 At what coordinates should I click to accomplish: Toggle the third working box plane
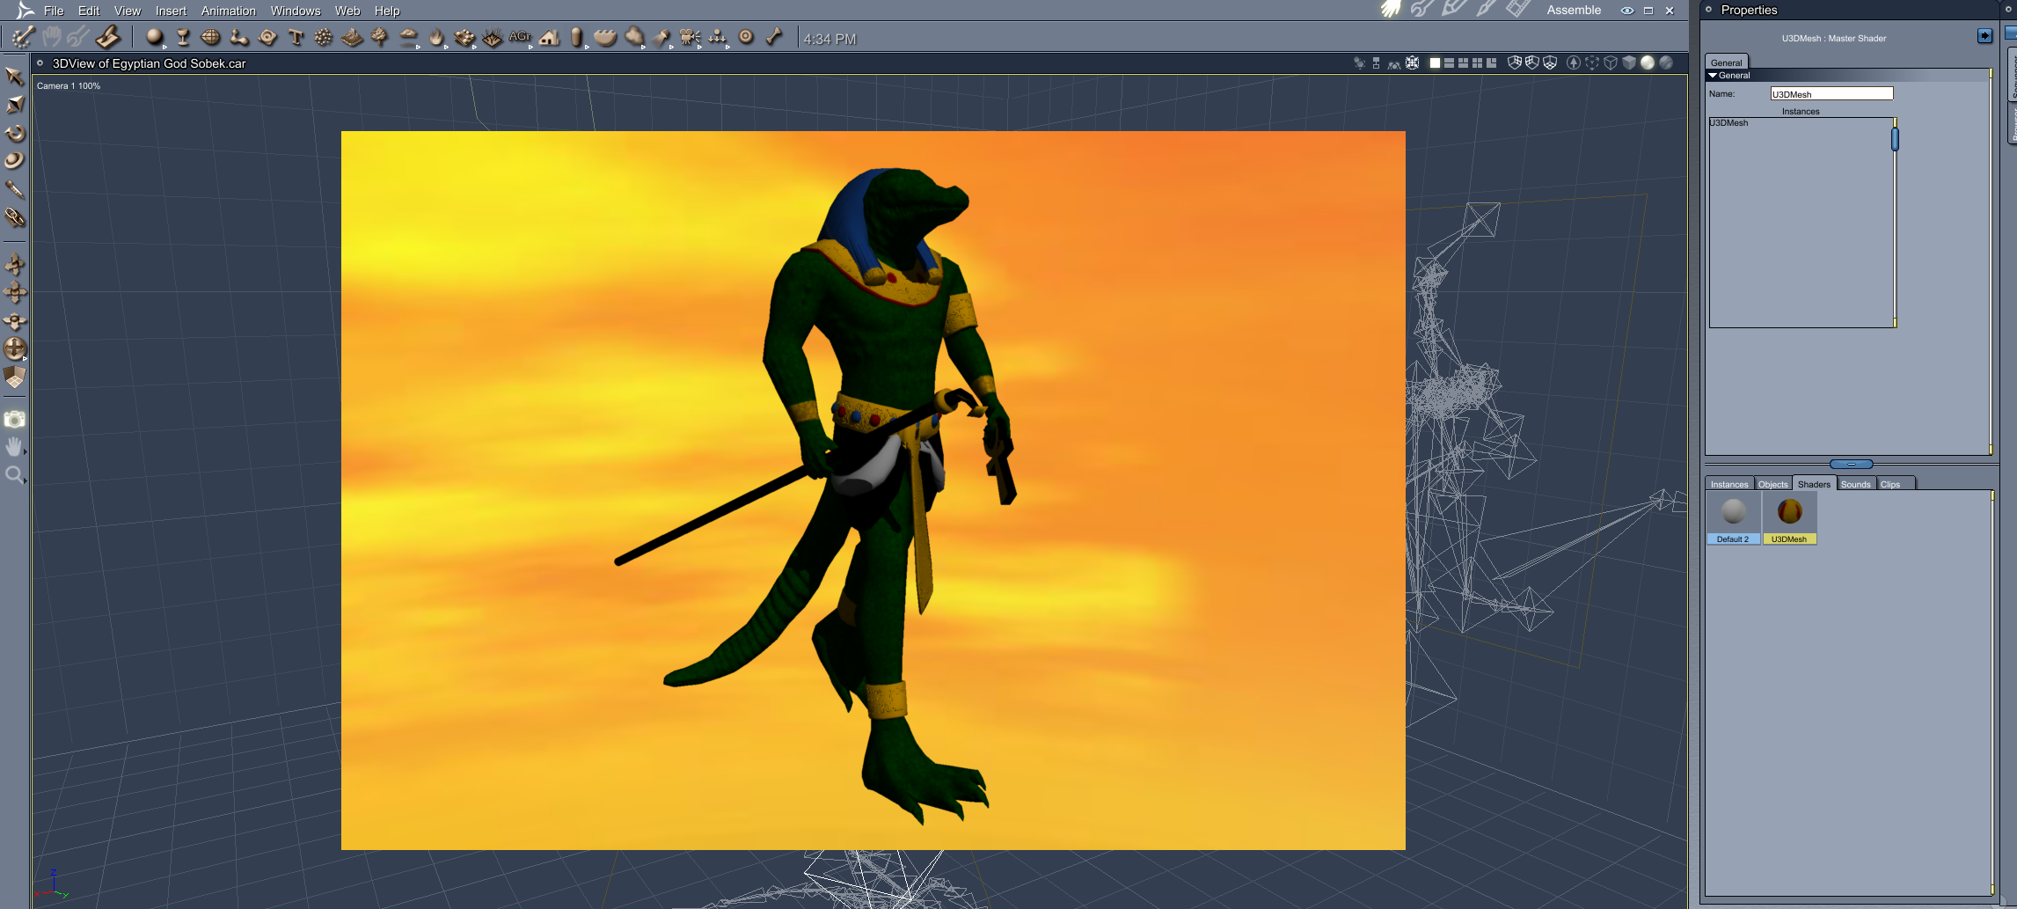(x=1550, y=62)
